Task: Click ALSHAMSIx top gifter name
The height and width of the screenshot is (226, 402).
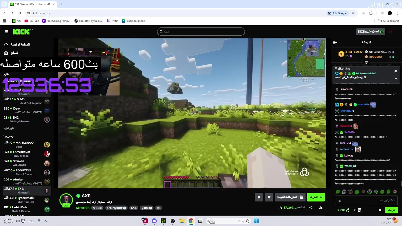Action: pyautogui.click(x=354, y=52)
